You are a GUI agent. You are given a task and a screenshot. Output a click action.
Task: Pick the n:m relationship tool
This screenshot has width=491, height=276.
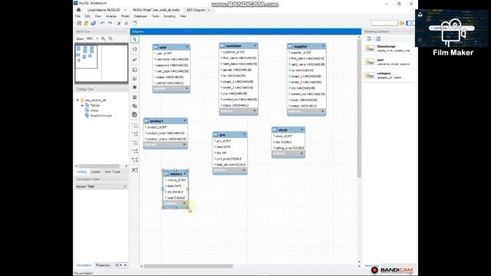135,160
